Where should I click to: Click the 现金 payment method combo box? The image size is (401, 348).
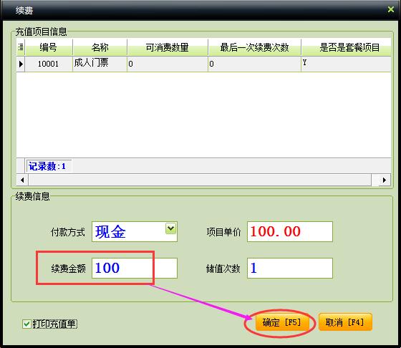tap(135, 232)
